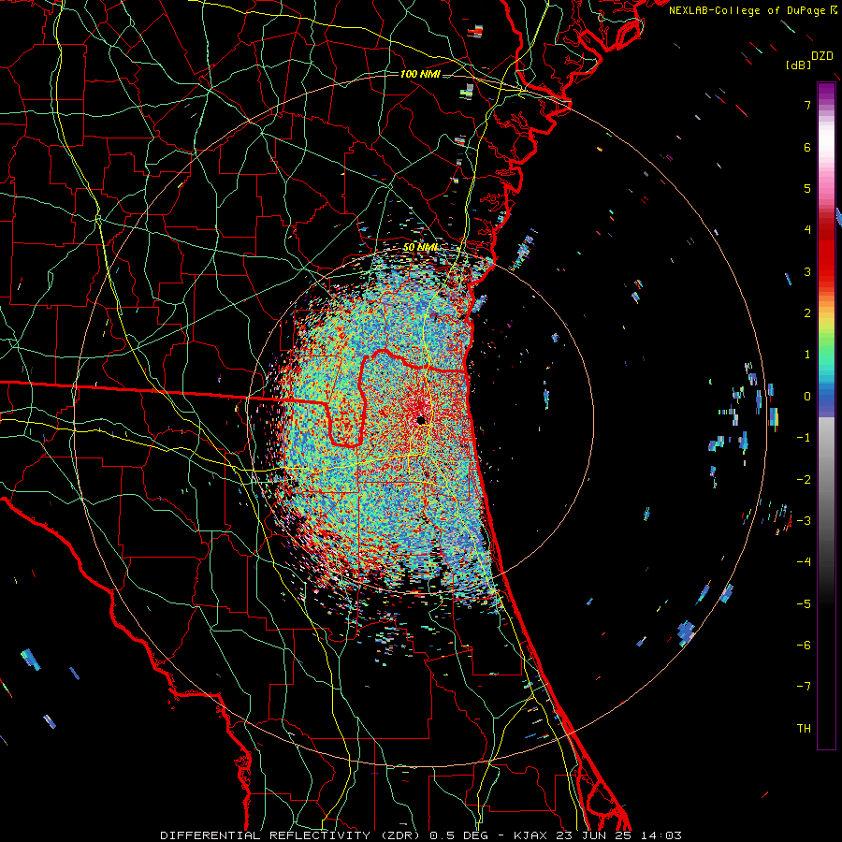
Task: Select the 1 value on the scale
Action: point(807,355)
